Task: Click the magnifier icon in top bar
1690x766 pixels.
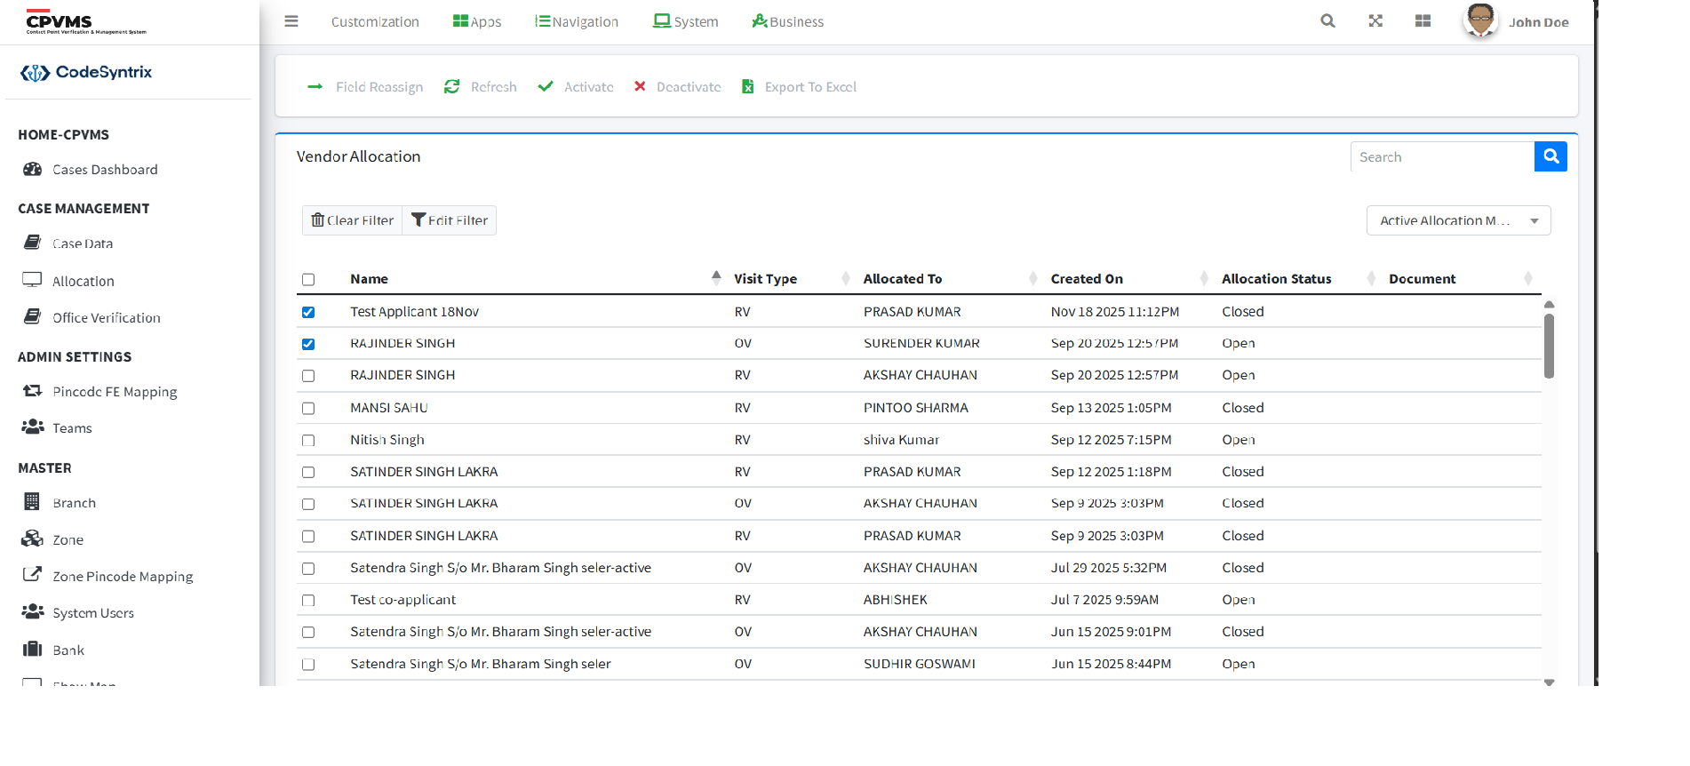Action: click(1327, 21)
